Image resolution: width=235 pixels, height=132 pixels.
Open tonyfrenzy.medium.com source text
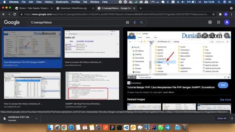[76, 107]
